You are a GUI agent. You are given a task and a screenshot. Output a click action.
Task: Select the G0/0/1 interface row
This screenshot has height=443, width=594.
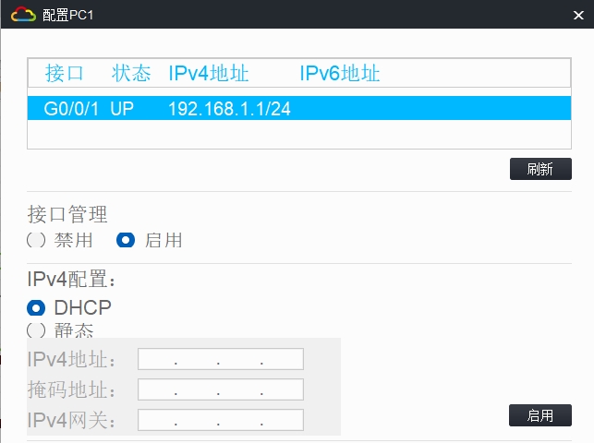coord(299,108)
